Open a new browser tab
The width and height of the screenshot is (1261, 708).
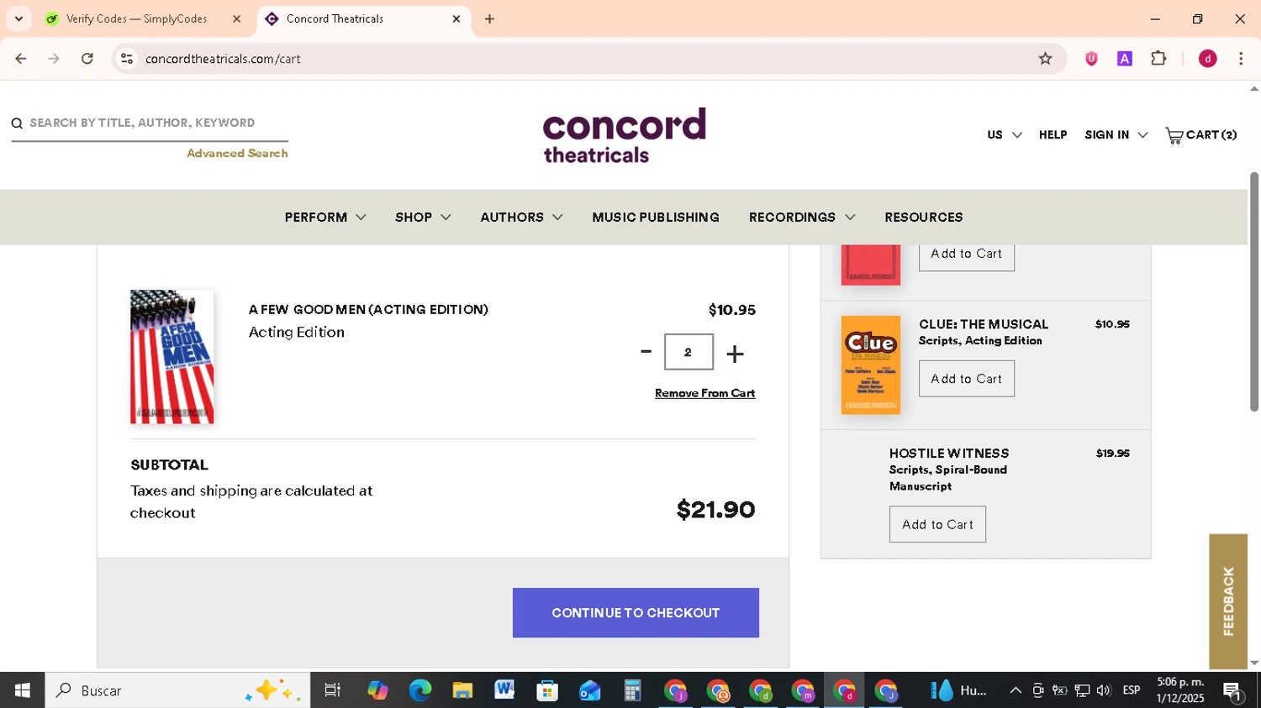pyautogui.click(x=489, y=18)
